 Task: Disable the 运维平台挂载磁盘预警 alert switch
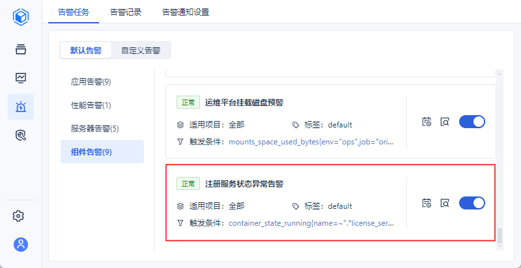click(x=472, y=122)
